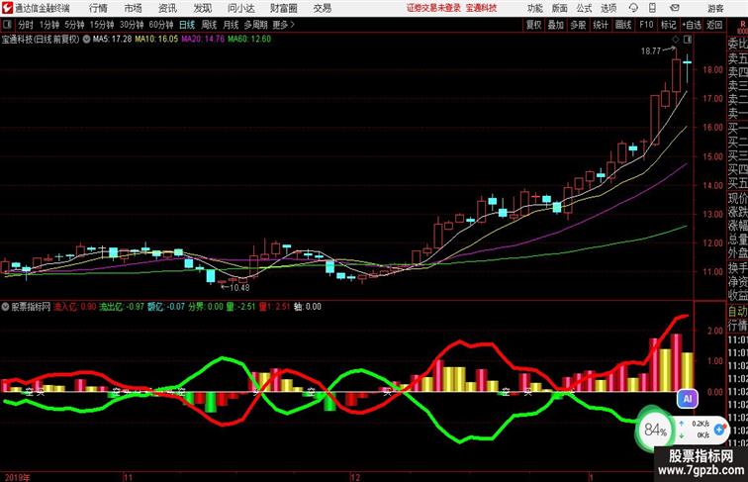
Task: Click the 流出亿: -0.97 indicator value
Action: 121,307
